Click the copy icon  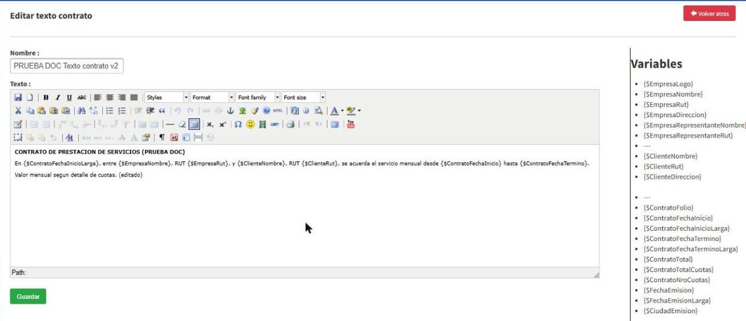coord(30,111)
